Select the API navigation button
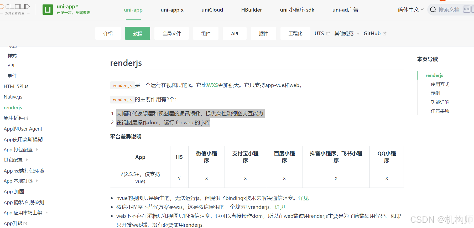The height and width of the screenshot is (228, 474). click(x=235, y=33)
